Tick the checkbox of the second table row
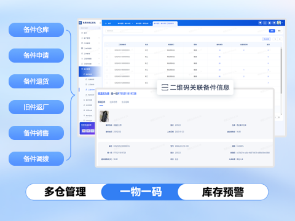Image resolution: width=295 pixels, height=221 pixels. tap(107, 56)
